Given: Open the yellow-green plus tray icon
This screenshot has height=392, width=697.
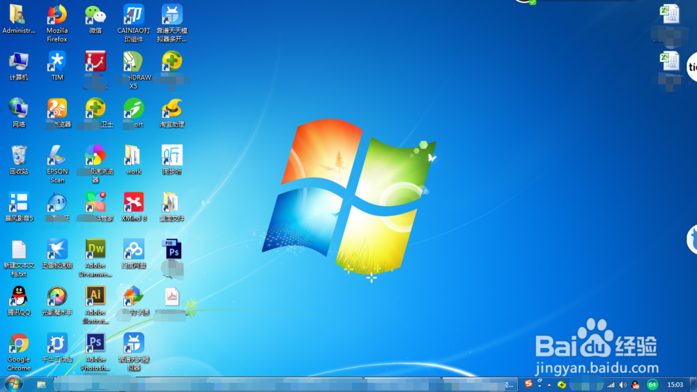Looking at the screenshot, I should 562,385.
